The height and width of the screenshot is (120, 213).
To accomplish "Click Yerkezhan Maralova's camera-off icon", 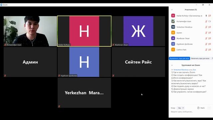I will (x=210, y=27).
